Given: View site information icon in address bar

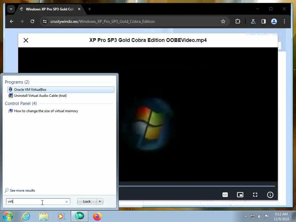Looking at the screenshot, I should tap(45, 21).
